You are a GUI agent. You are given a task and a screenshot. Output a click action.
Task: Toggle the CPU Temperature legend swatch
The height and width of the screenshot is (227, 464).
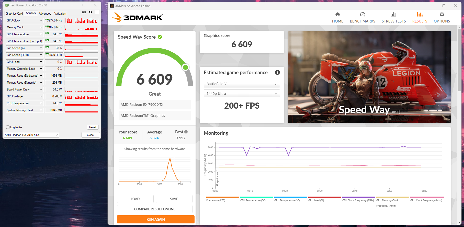pos(256,197)
